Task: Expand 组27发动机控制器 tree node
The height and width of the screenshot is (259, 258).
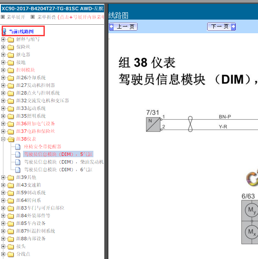Action: click(3, 85)
